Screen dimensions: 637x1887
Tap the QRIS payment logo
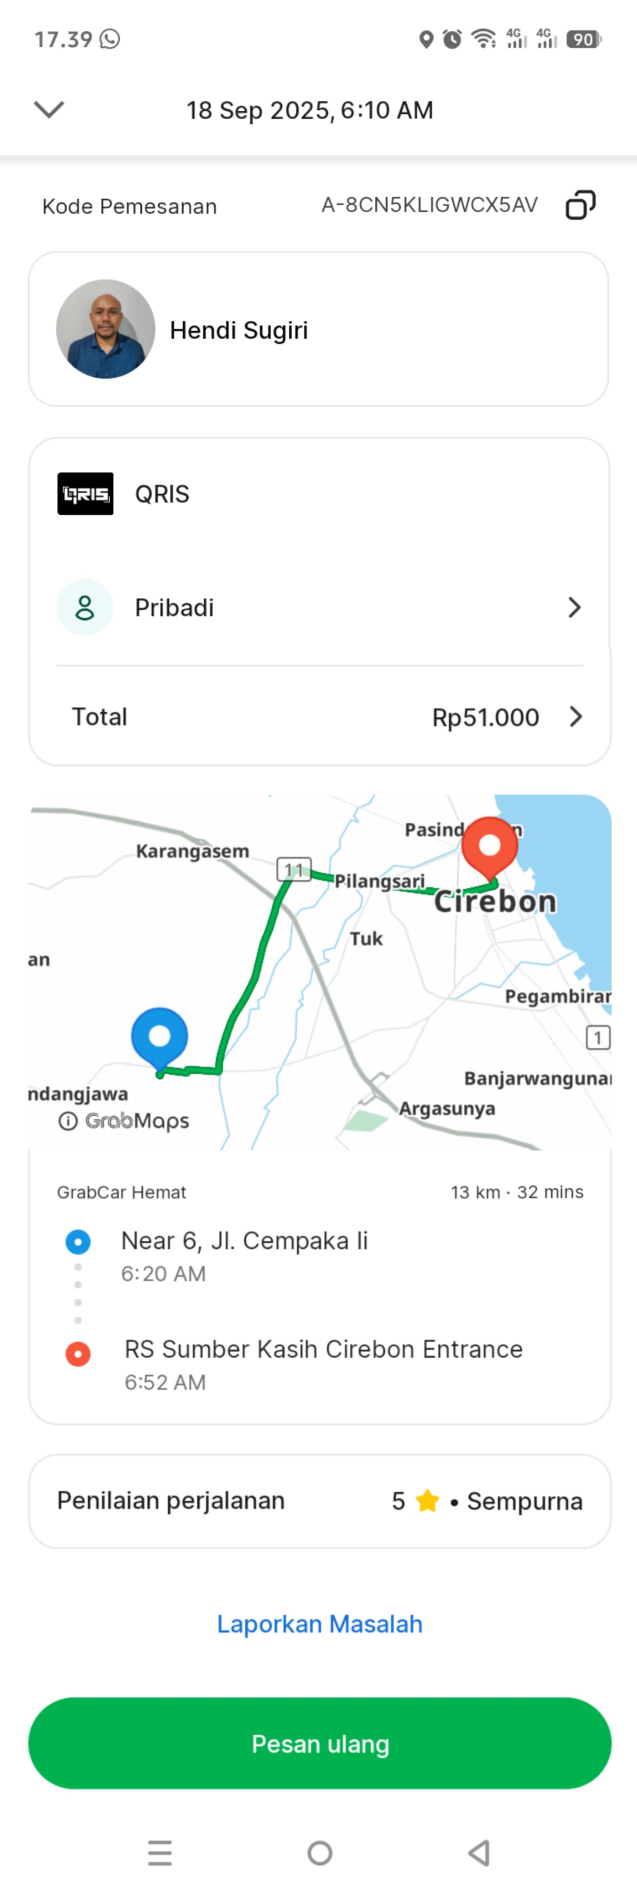85,494
